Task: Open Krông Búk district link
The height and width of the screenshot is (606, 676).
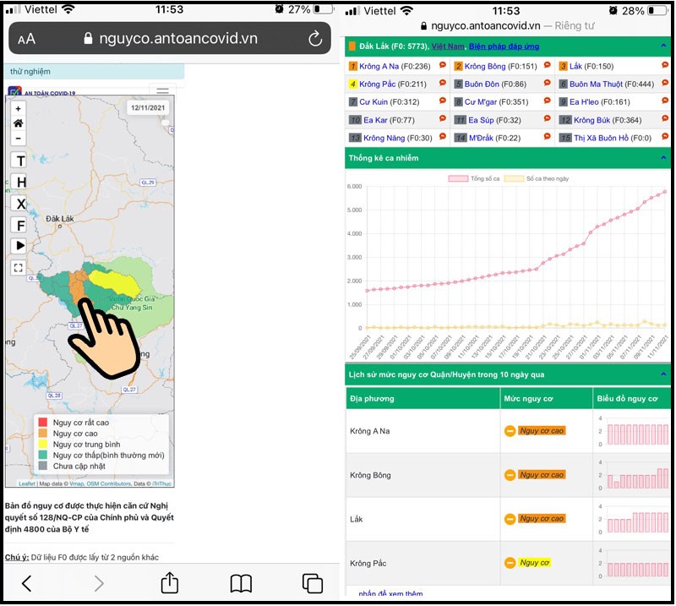Action: point(592,120)
